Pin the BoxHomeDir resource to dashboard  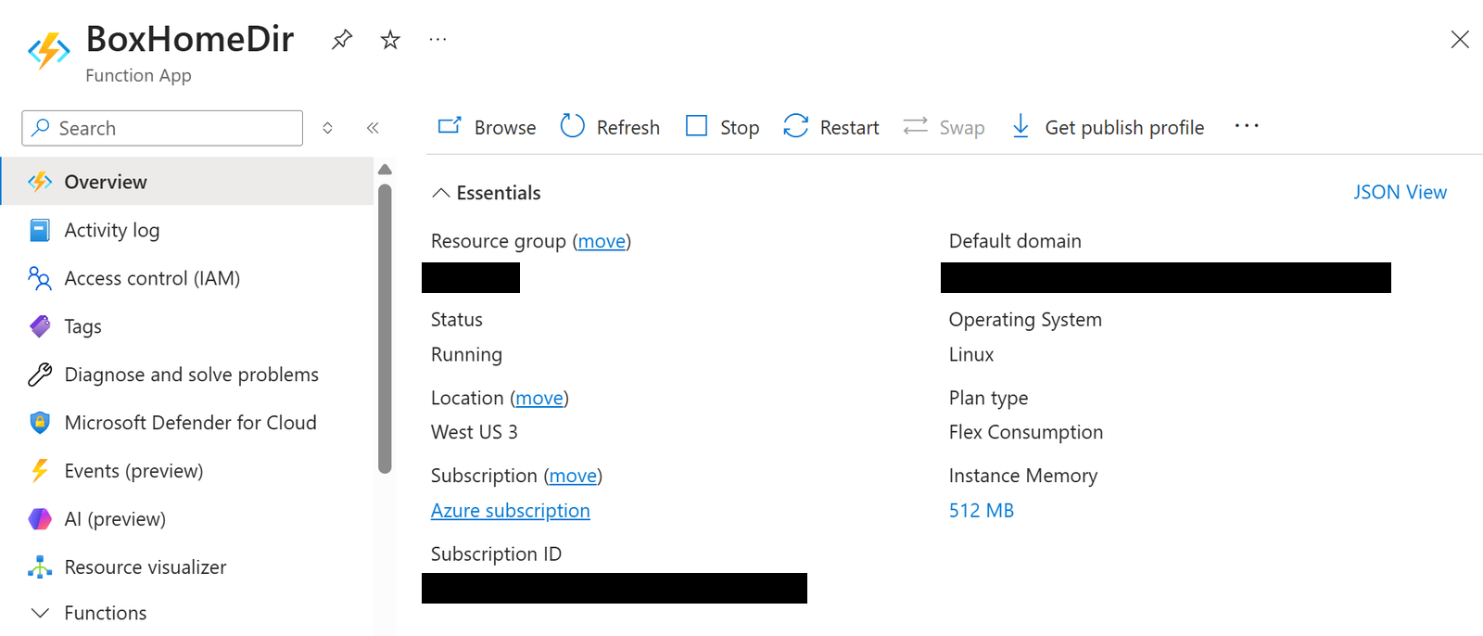pyautogui.click(x=342, y=40)
